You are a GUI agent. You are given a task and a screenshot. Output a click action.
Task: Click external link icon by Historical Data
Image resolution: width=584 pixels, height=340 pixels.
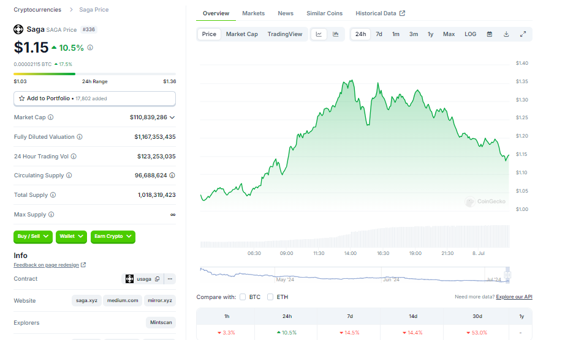(x=402, y=13)
